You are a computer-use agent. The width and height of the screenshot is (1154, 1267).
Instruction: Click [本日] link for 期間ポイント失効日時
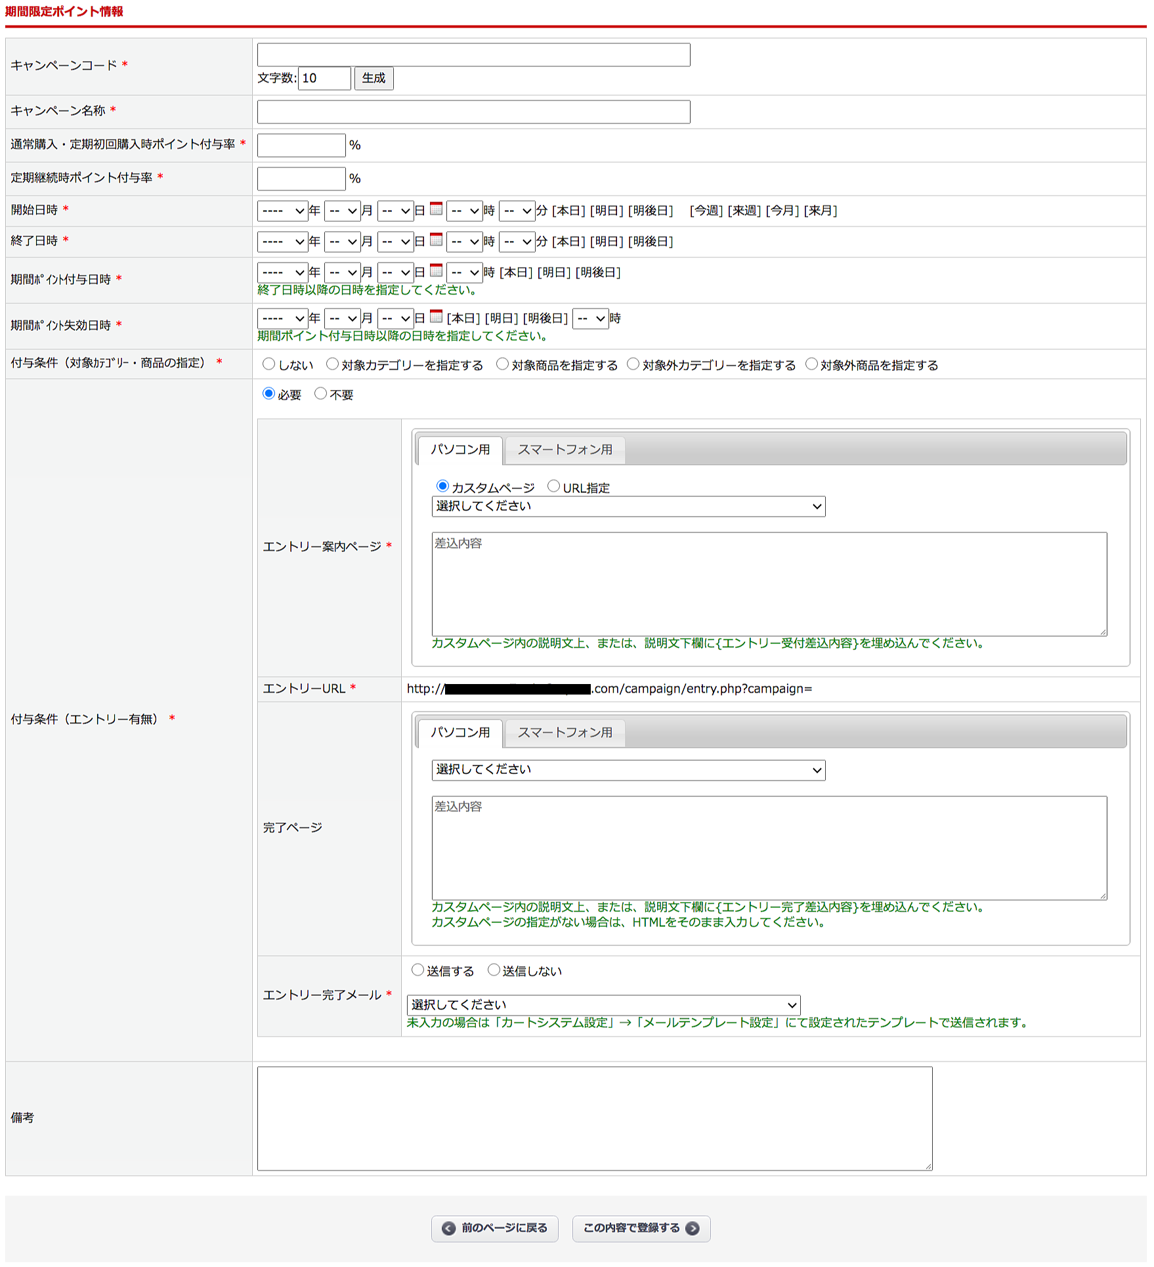point(464,318)
